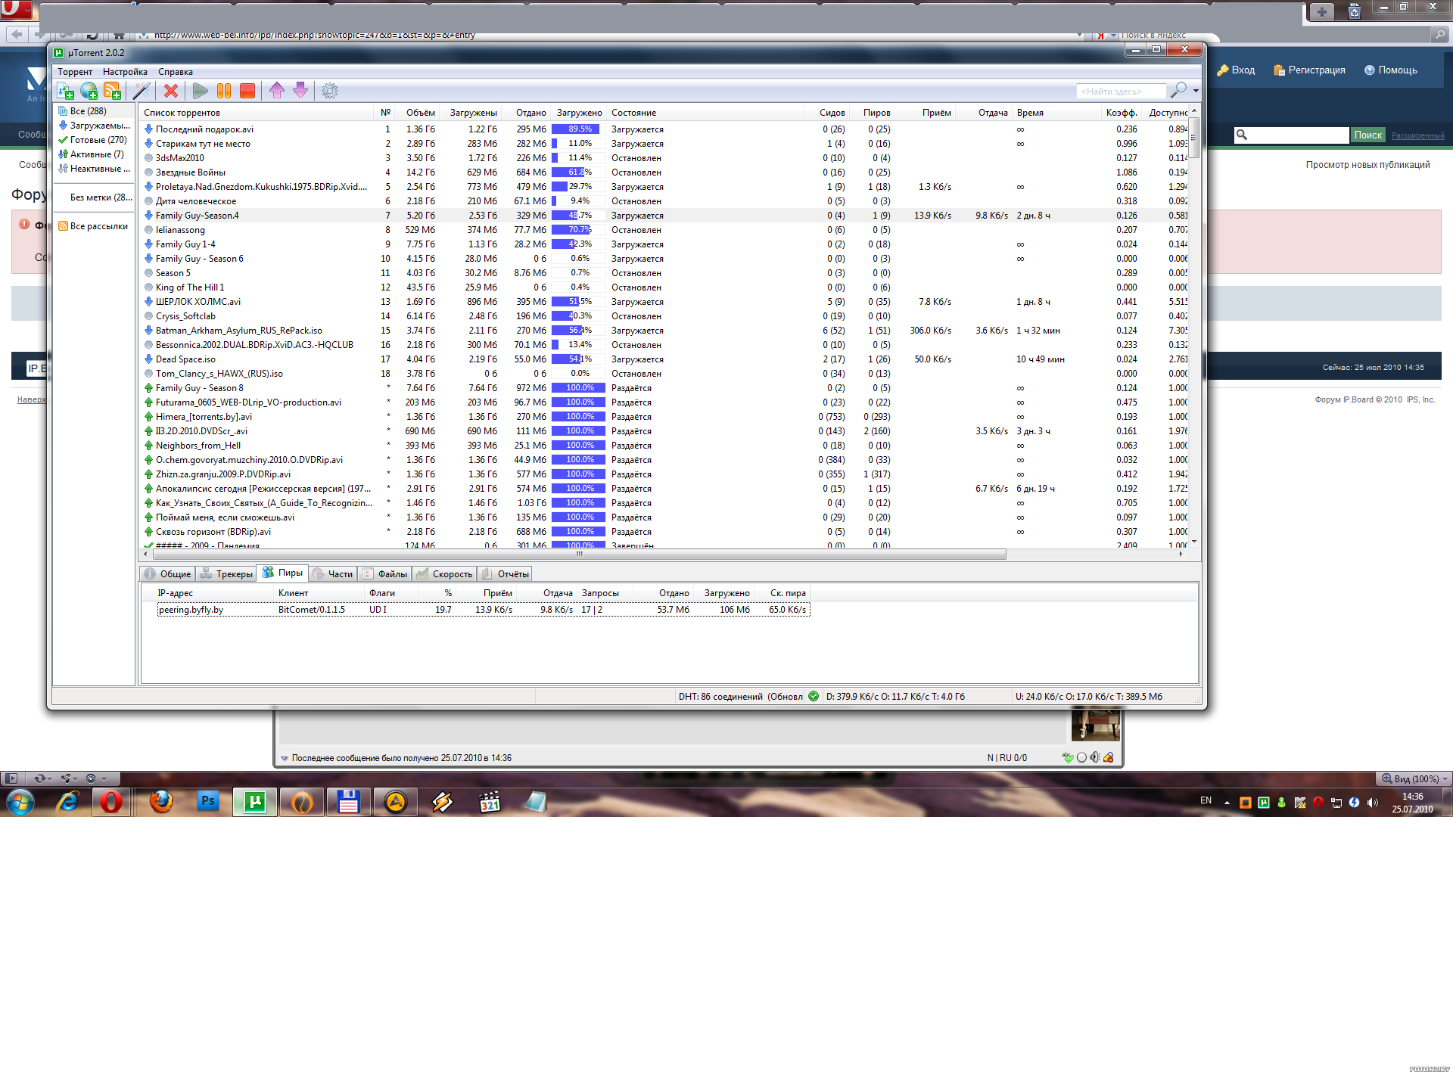Click 'Помощь' link on forum page
This screenshot has height=1075, width=1453.
point(1391,70)
